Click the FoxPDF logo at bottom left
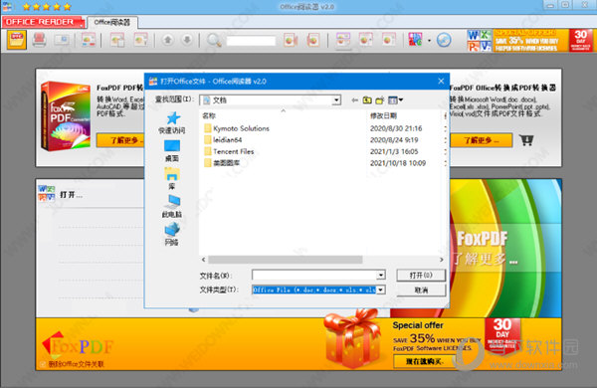 point(78,344)
